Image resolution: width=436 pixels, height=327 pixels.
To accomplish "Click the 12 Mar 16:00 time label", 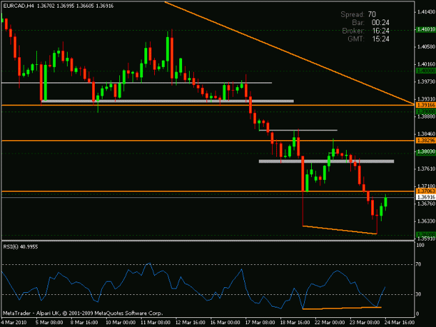I will click(190, 323).
